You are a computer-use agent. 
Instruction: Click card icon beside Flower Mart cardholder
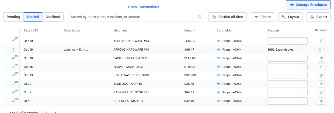pos(218,67)
